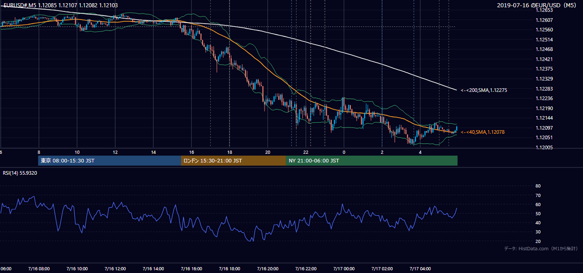Click the 7/16 12:00 time label
Viewport: 583px width, 273px height.
(x=115, y=268)
